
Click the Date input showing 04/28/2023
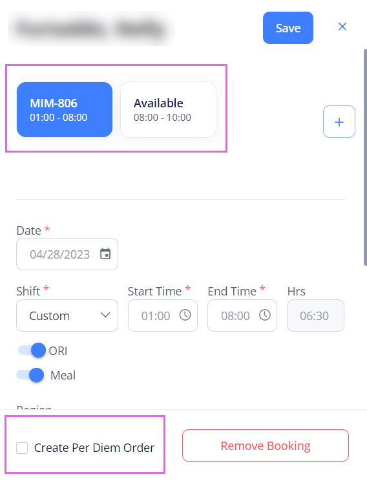pos(67,254)
